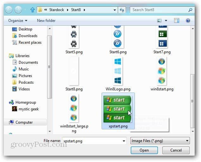Open the Image Files (*.png) filter dropdown
The height and width of the screenshot is (162, 201).
click(160, 141)
